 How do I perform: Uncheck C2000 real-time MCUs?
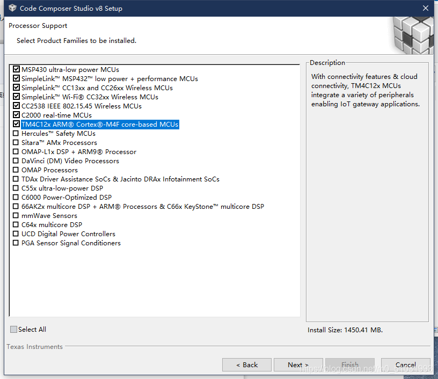coord(16,115)
